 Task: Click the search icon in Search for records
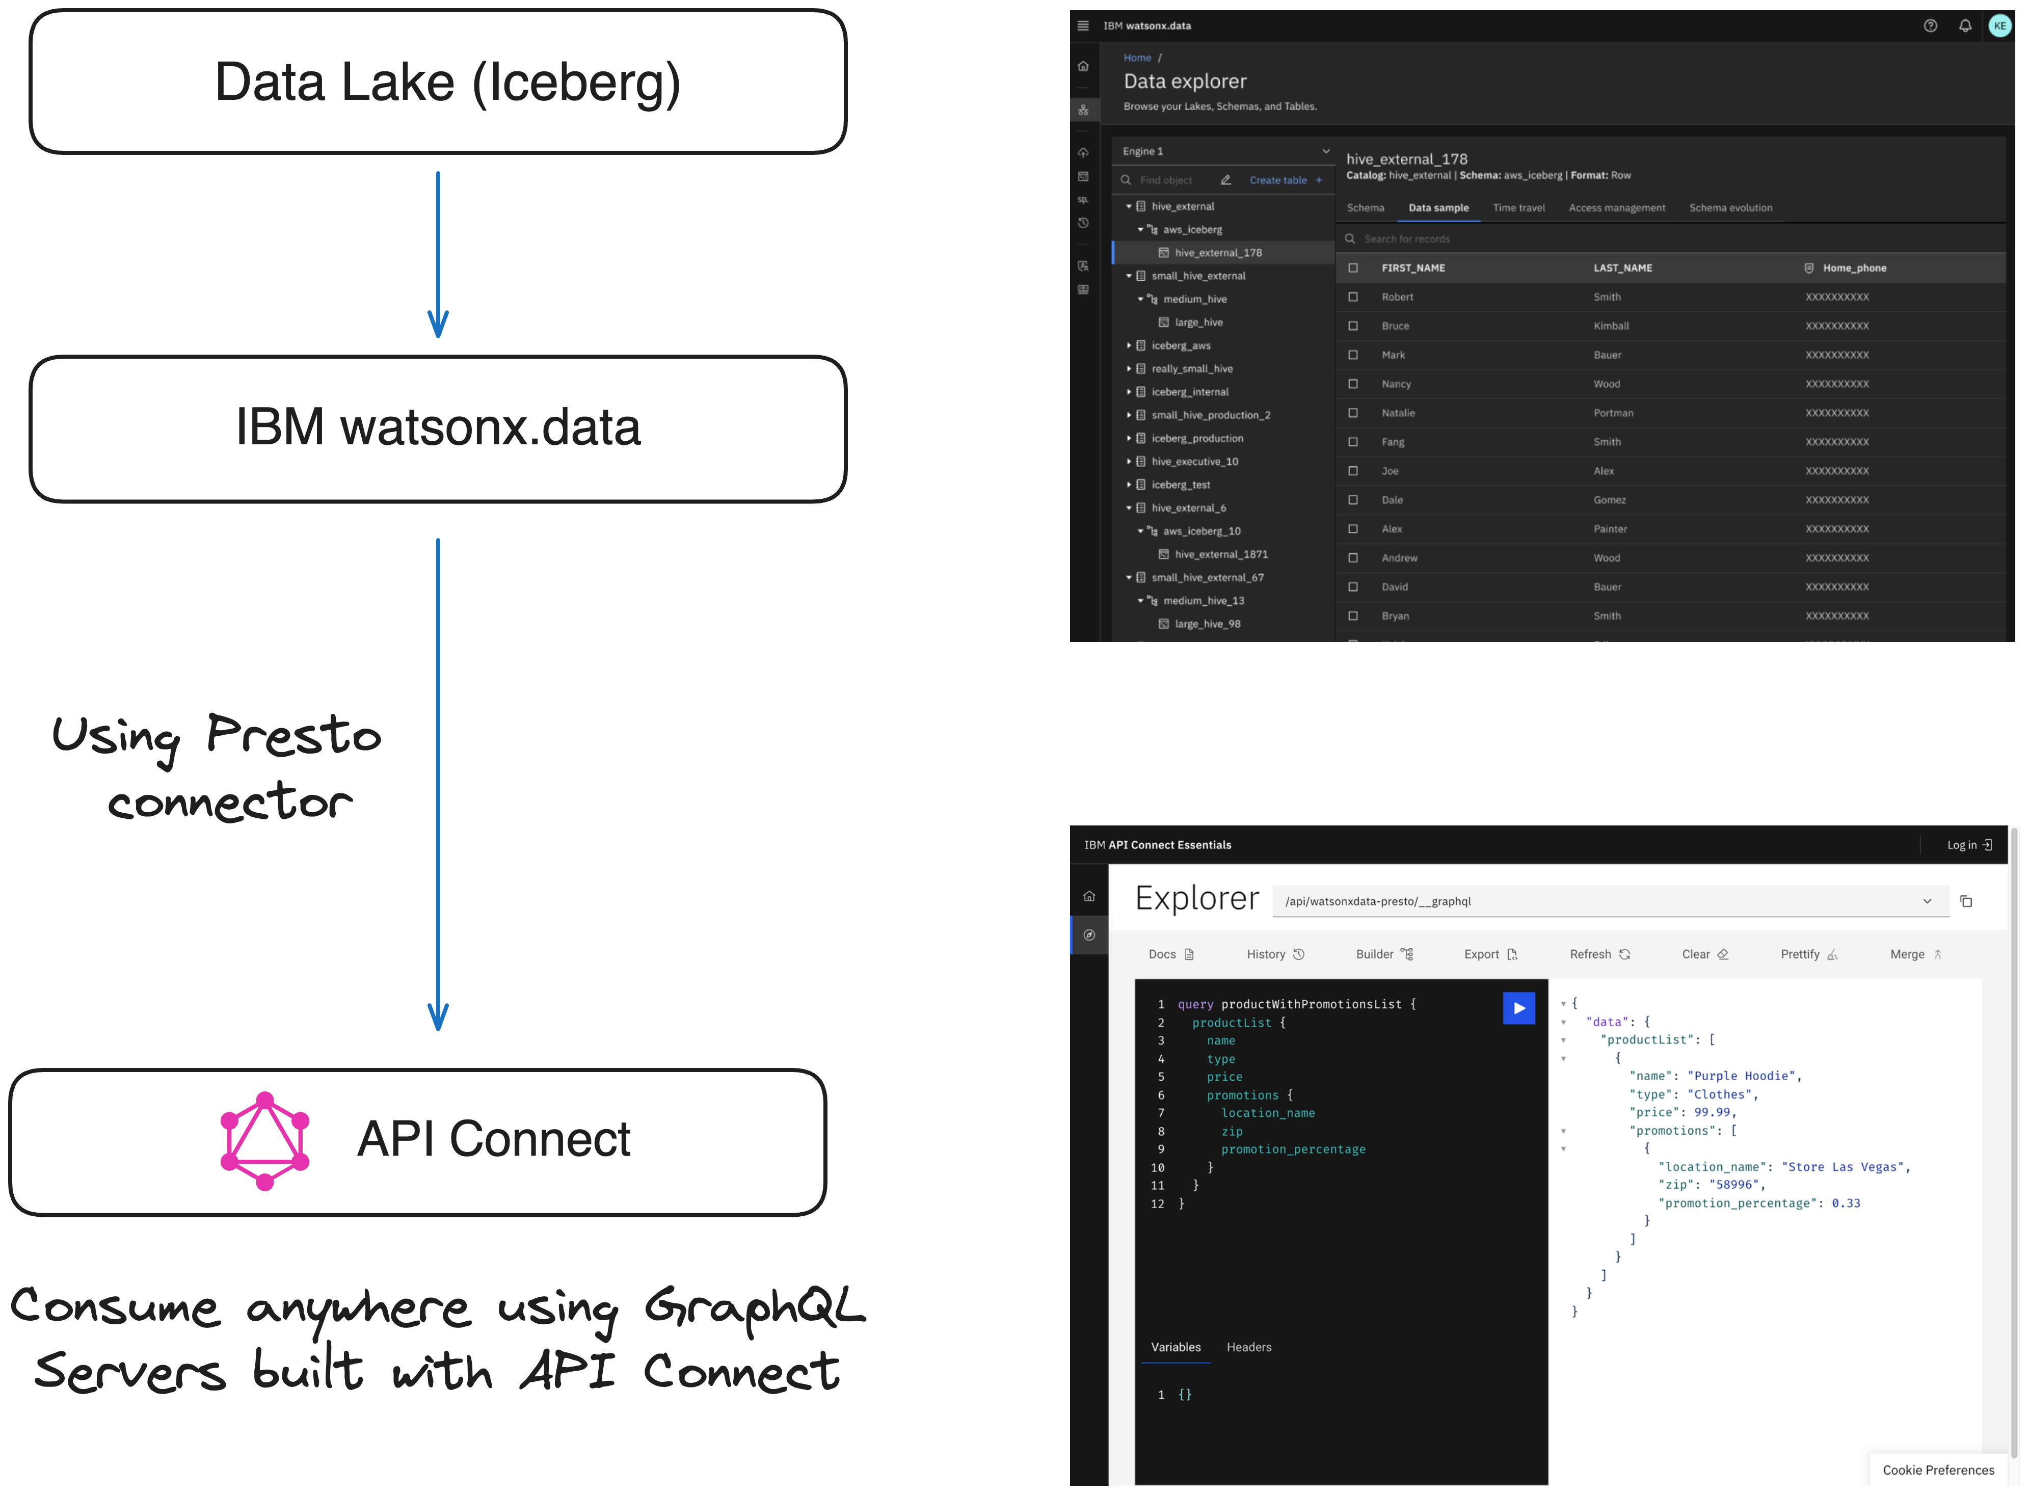point(1350,239)
